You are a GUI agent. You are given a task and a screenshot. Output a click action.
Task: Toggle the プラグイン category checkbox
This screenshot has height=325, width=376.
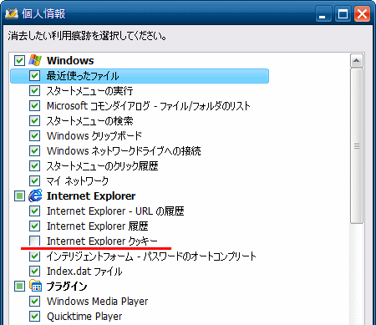click(x=19, y=286)
